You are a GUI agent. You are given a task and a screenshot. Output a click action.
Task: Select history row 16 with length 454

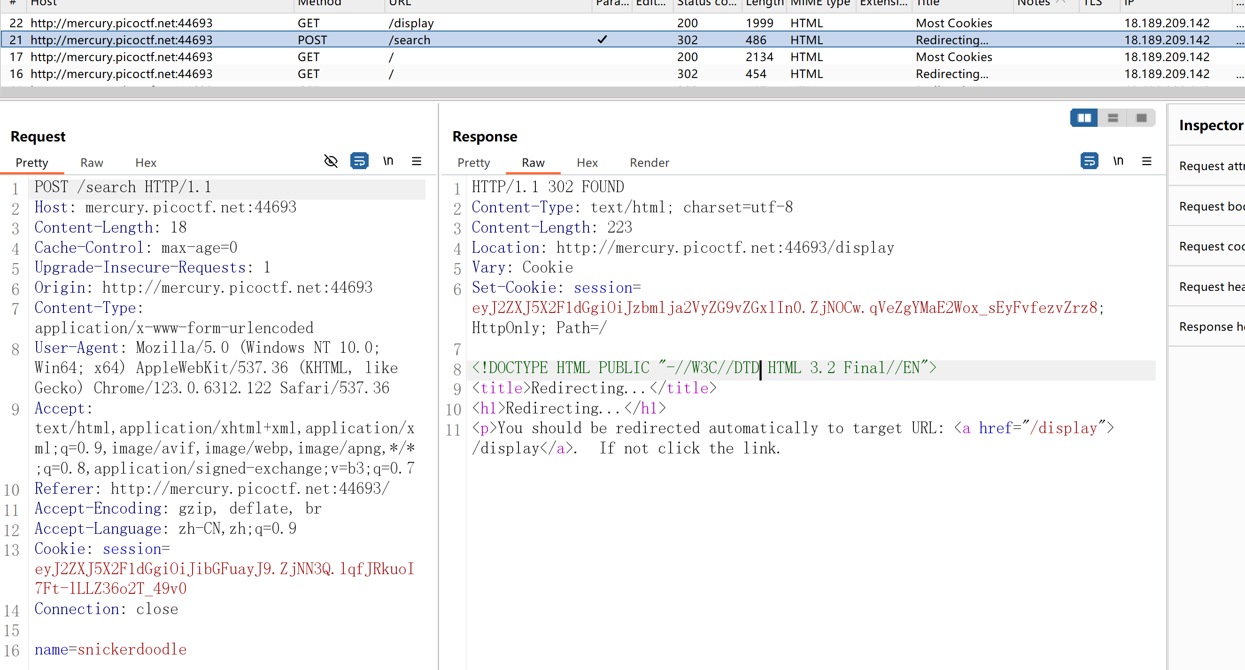point(623,73)
